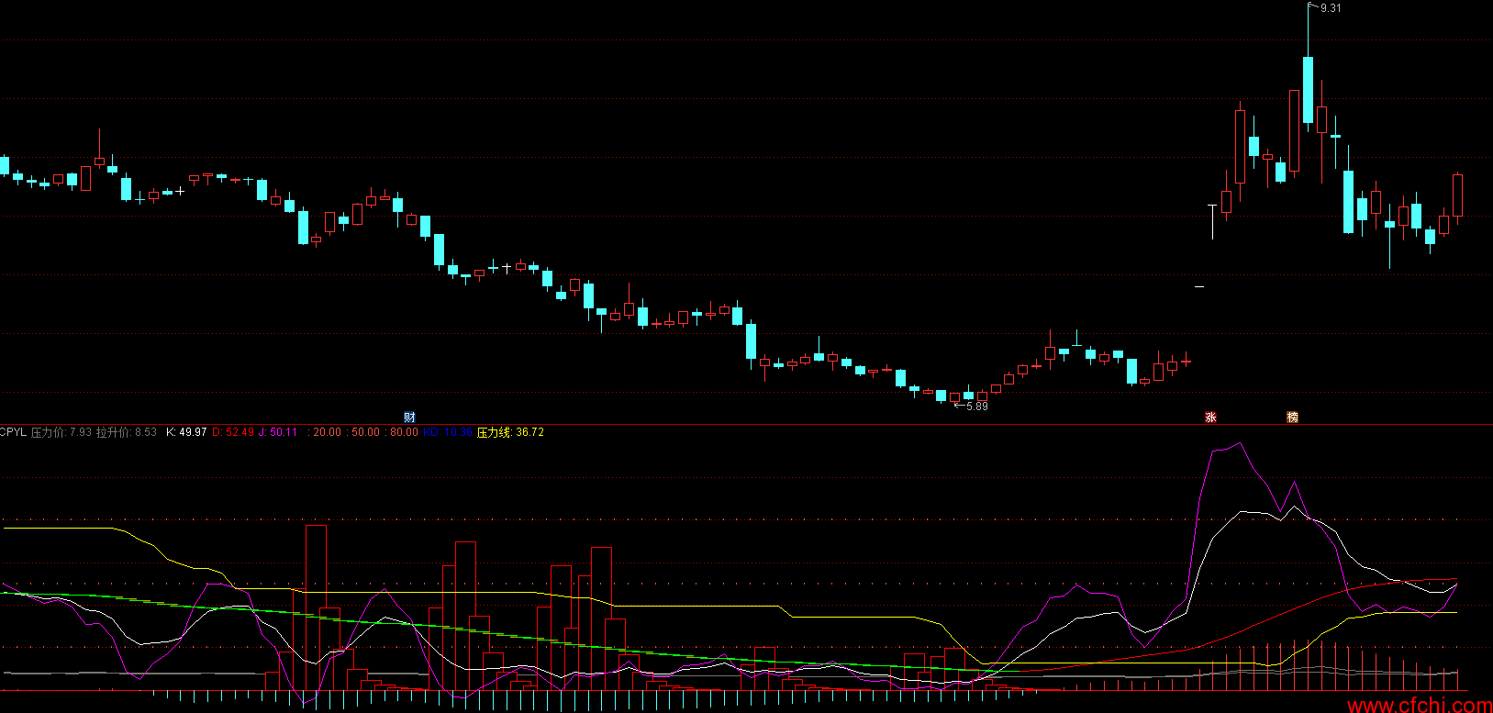This screenshot has height=713, width=1493.
Task: Select the red D: 52.49 value
Action: tap(233, 432)
